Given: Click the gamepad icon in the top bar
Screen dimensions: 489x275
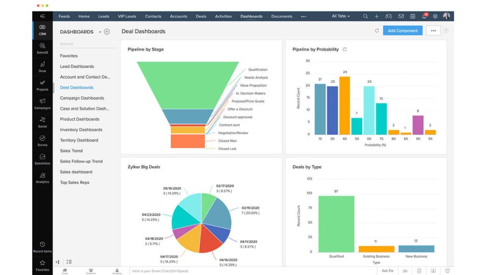Looking at the screenshot, I should (389, 16).
